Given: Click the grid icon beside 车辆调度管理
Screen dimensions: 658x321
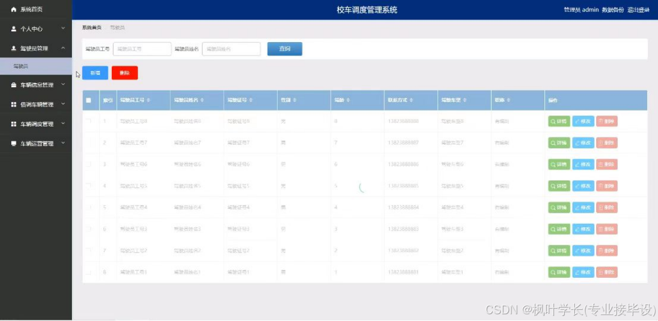Looking at the screenshot, I should [x=14, y=124].
